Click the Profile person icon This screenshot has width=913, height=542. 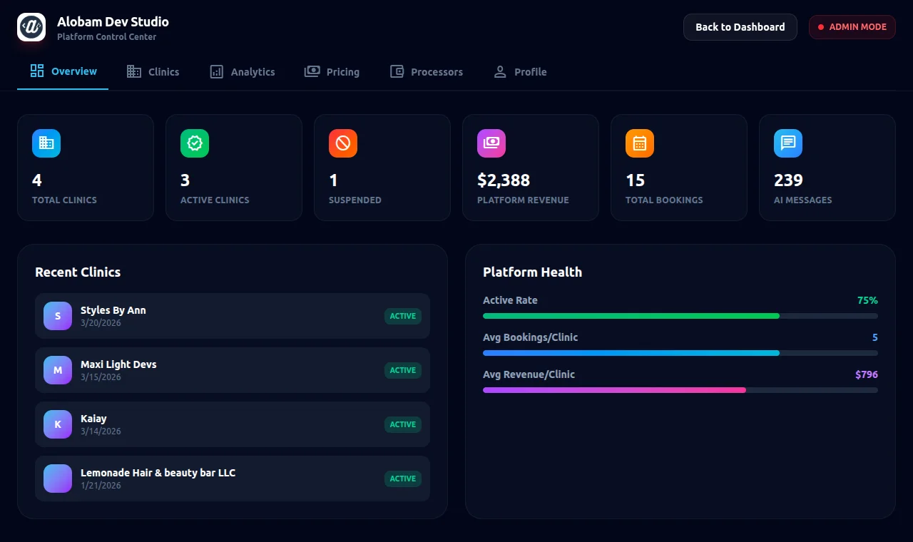pyautogui.click(x=500, y=71)
